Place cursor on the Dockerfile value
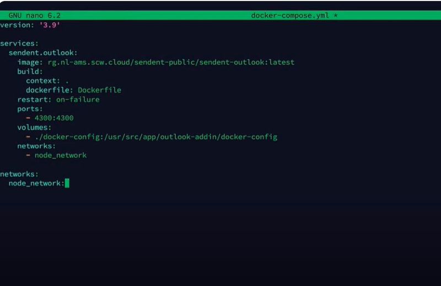The image size is (441, 286). (99, 90)
